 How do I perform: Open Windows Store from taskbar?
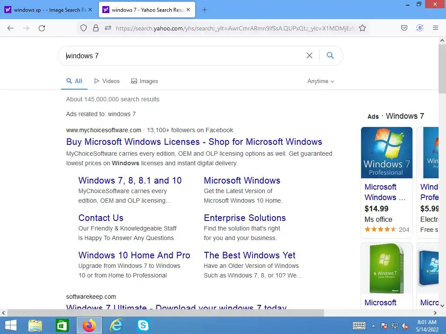62,325
